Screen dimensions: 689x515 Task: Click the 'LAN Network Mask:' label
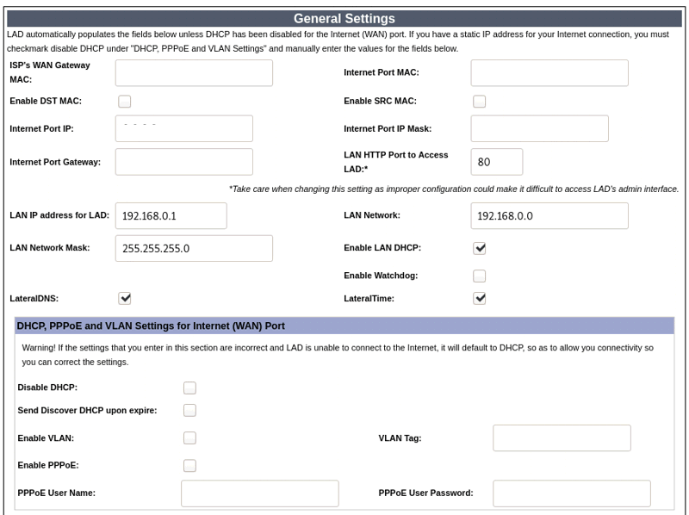coord(50,248)
